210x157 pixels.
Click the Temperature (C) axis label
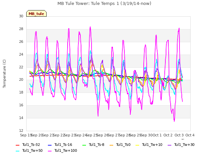coord(4,74)
